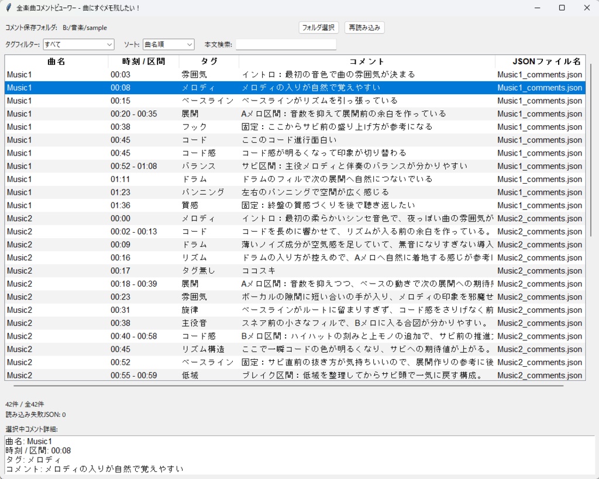Select the row with time 00:20 - 00:35
Viewport: 599px width, 479px height.
[x=295, y=114]
